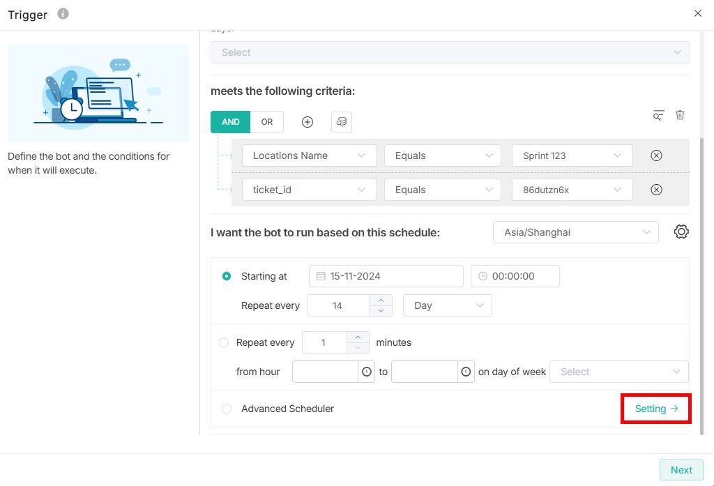Screen dimensions: 714x486
Task: Select the Starting at radio button
Action: tap(227, 276)
